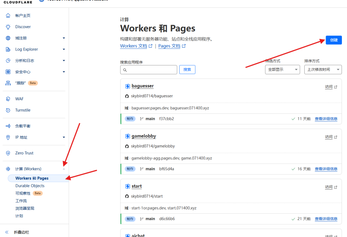
Task: Open 工作流 submenu item
Action: [x=21, y=201]
